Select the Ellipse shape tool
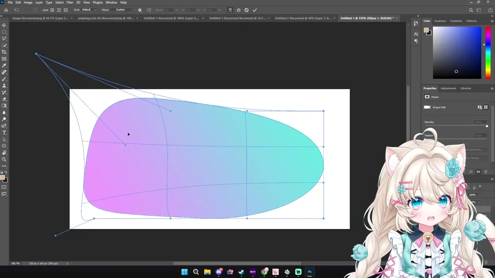This screenshot has width=495, height=278. [4, 146]
